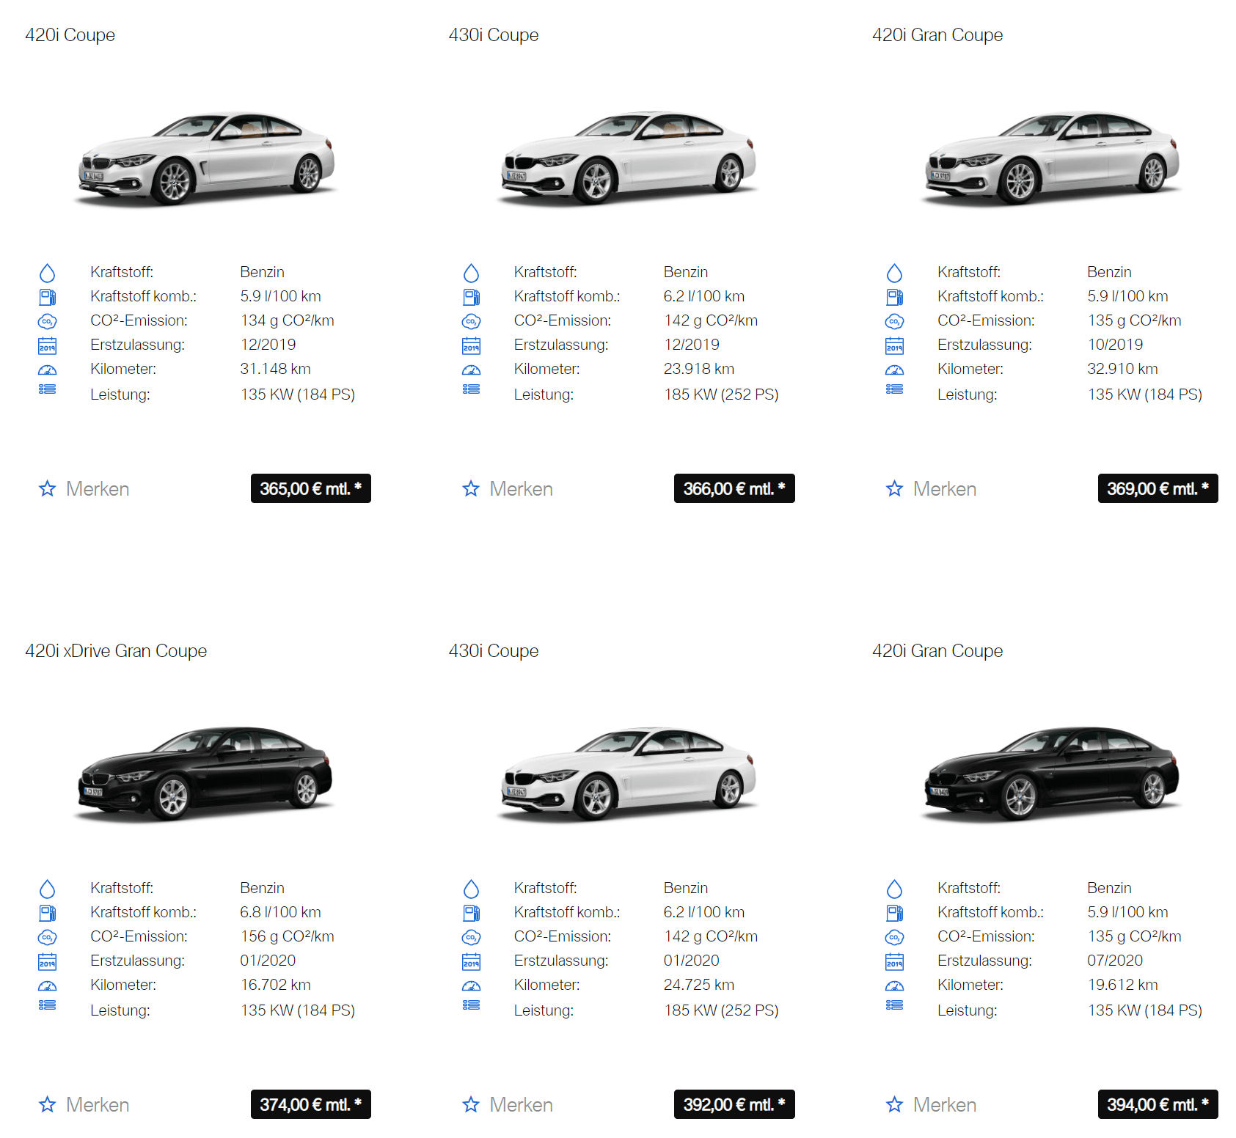Screen dimensions: 1236x1138
Task: Bookmark the 394,00 € black Gran Coupe via Merken
Action: [x=931, y=1104]
